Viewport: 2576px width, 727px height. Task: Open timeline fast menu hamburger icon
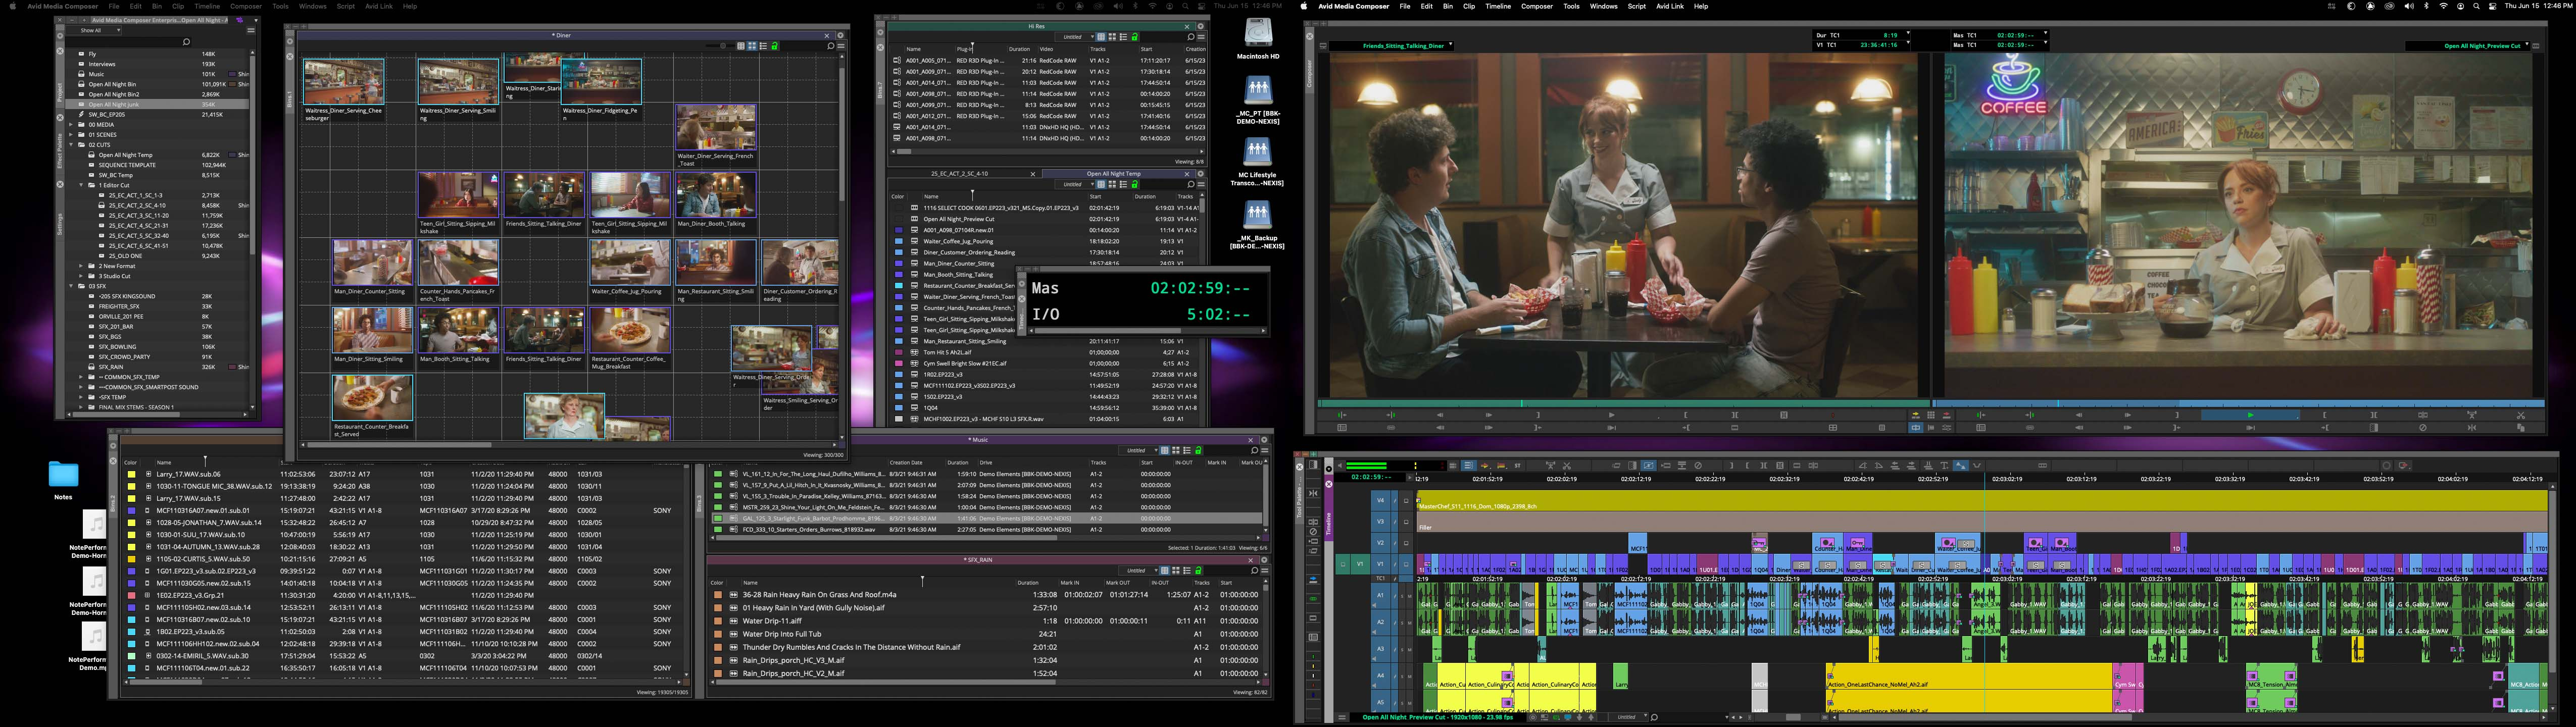1343,717
